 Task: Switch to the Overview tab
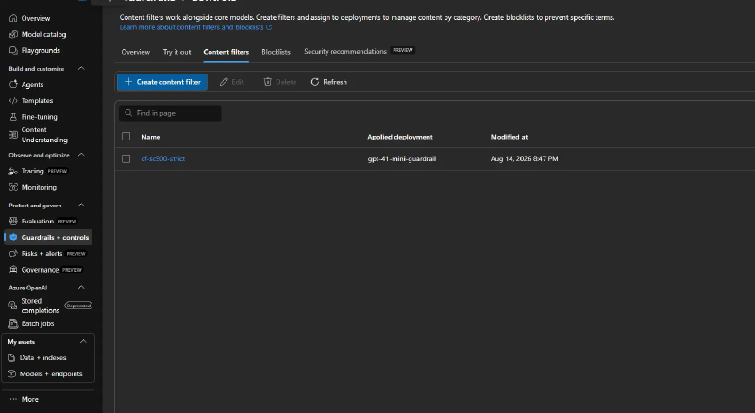(x=135, y=52)
